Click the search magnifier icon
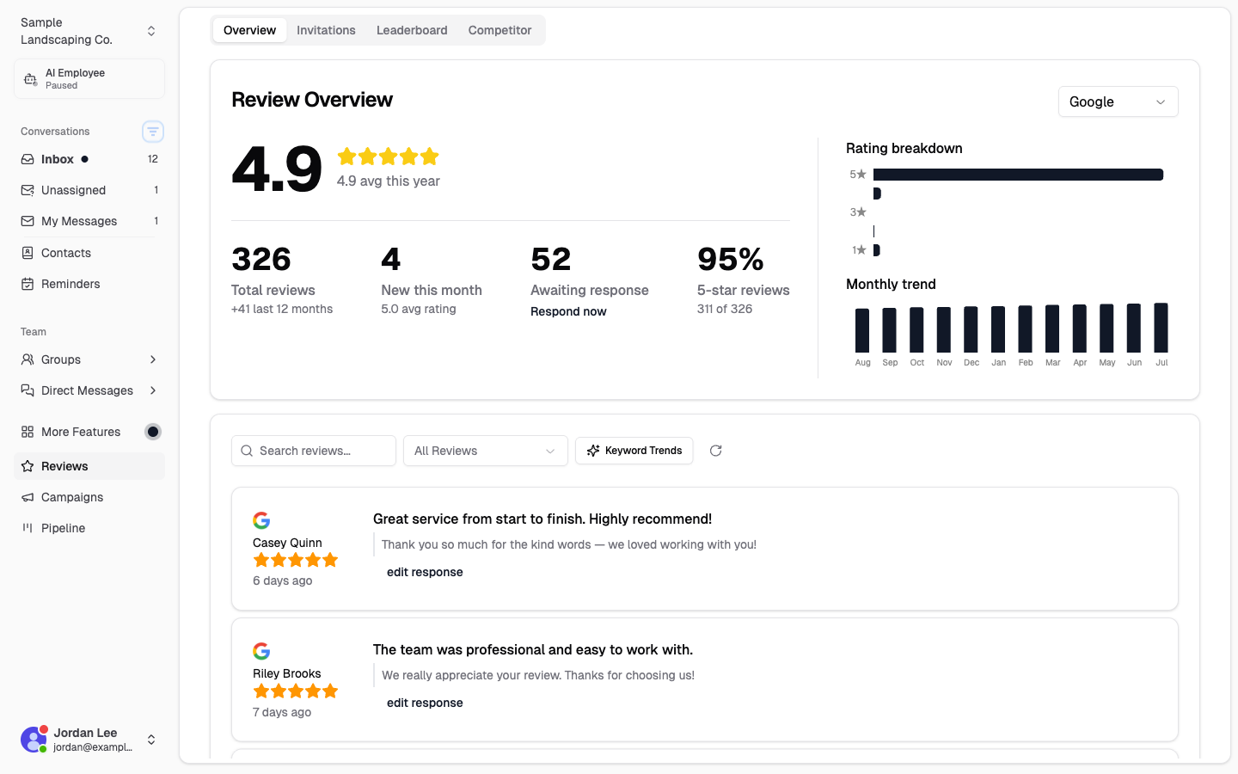 point(247,451)
